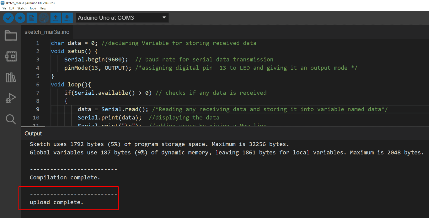Click the 'if(Serial.available() > 0)' condition
Viewport: 429px width, 218px height.
[108, 93]
